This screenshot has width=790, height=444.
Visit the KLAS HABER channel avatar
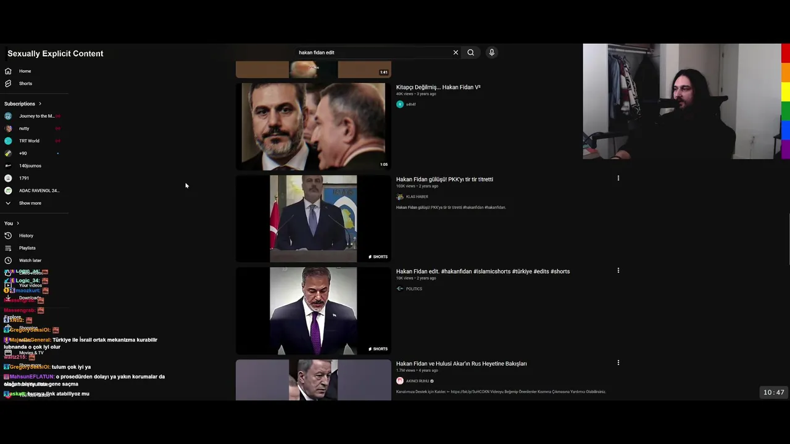400,197
